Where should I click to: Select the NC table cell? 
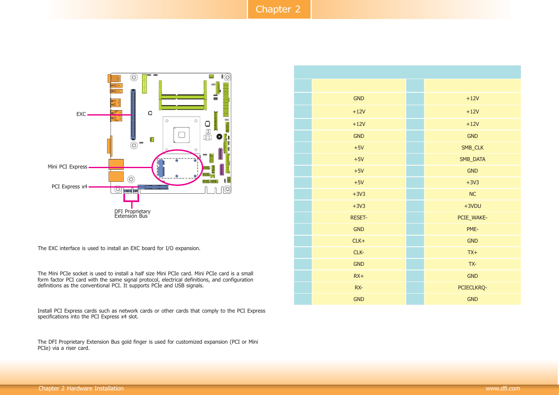click(x=472, y=194)
